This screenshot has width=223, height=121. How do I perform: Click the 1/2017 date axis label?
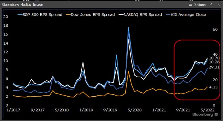(x=13, y=110)
